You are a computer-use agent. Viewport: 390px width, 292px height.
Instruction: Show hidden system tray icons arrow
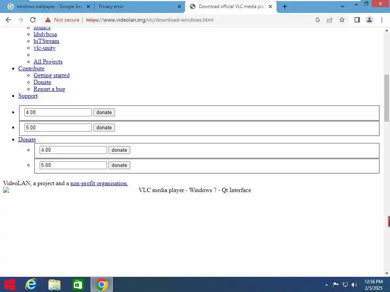[326, 285]
